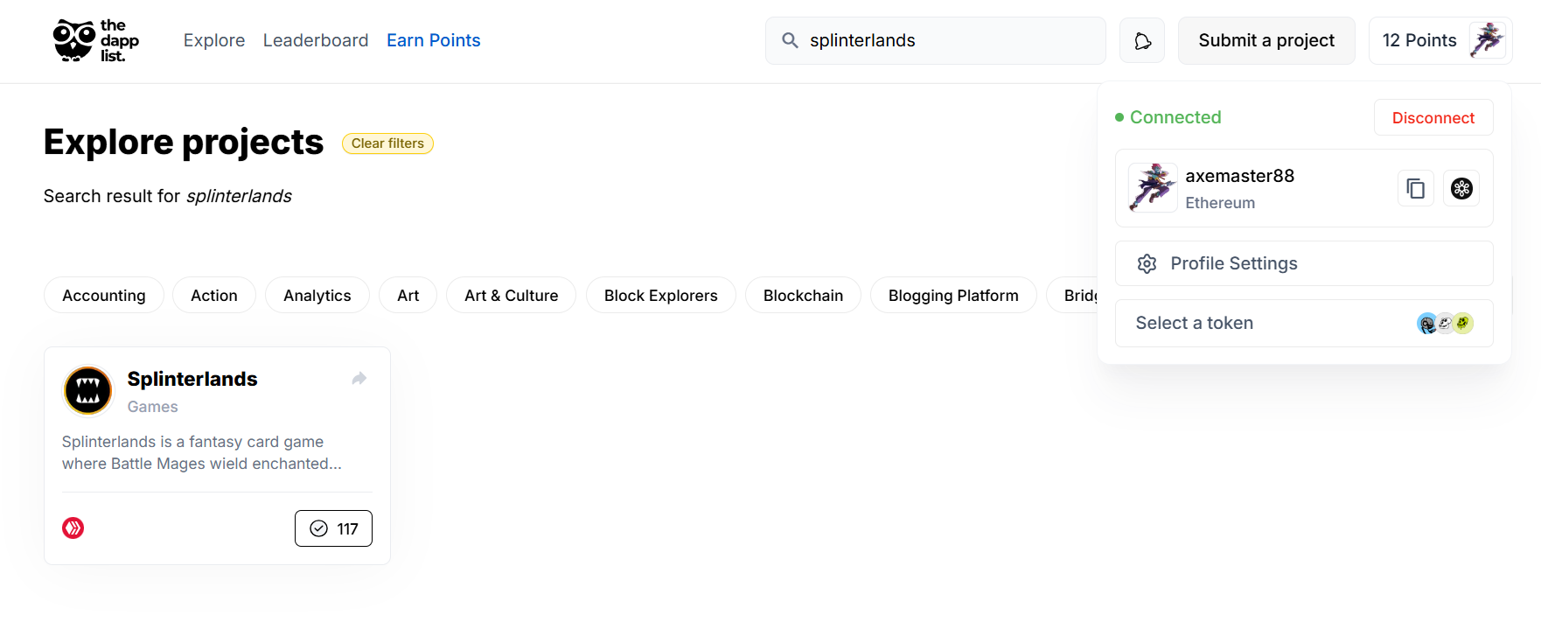The height and width of the screenshot is (622, 1541).
Task: Go to the Leaderboard page
Action: [x=316, y=40]
